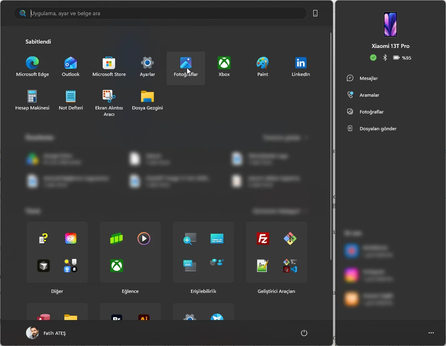Screen dimensions: 446x346
Task: Open the Paint app
Action: coord(263,68)
